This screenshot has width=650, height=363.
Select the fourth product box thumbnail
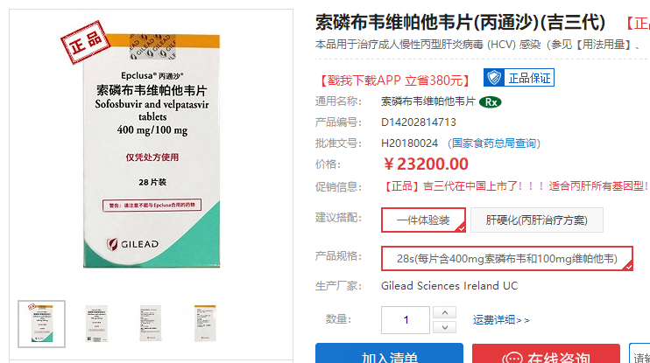(205, 324)
